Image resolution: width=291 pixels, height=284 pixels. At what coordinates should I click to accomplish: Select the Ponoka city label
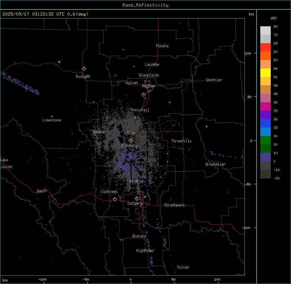tap(162, 46)
